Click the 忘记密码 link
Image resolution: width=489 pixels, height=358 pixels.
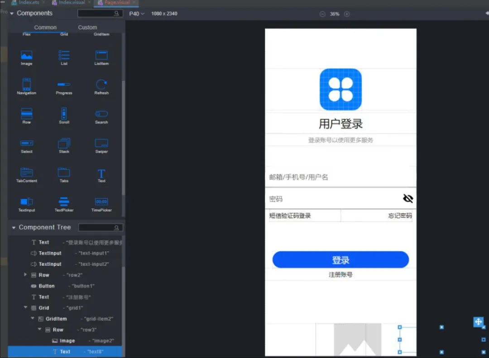pos(400,216)
